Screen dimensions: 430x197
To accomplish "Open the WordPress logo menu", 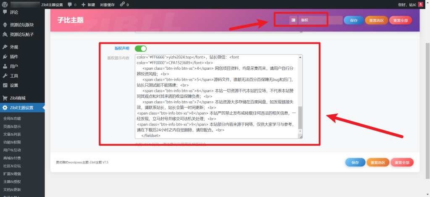I will click(5, 5).
